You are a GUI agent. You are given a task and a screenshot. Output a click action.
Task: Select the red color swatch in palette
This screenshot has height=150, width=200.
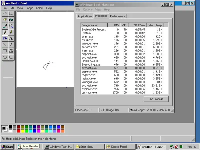coord(18,131)
